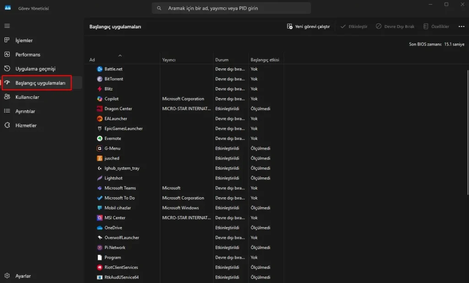Click the search box for name or PID
Screen dimensions: 469x283
pyautogui.click(x=231, y=8)
